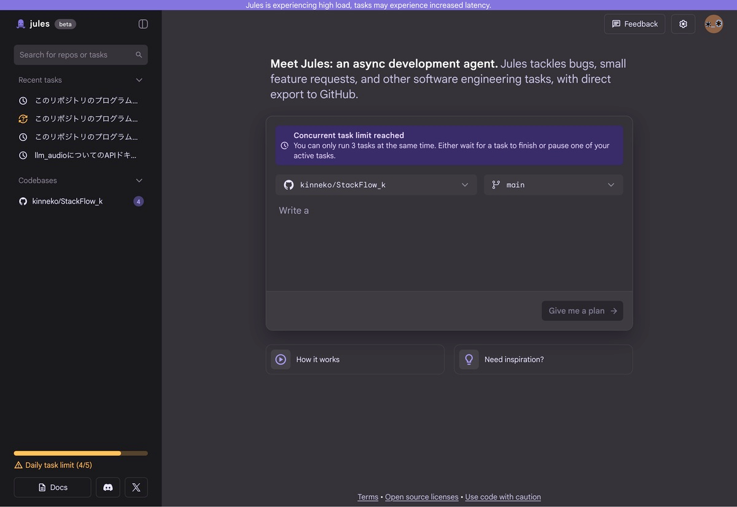Open the Terms link
Viewport: 737px width, 507px height.
368,497
